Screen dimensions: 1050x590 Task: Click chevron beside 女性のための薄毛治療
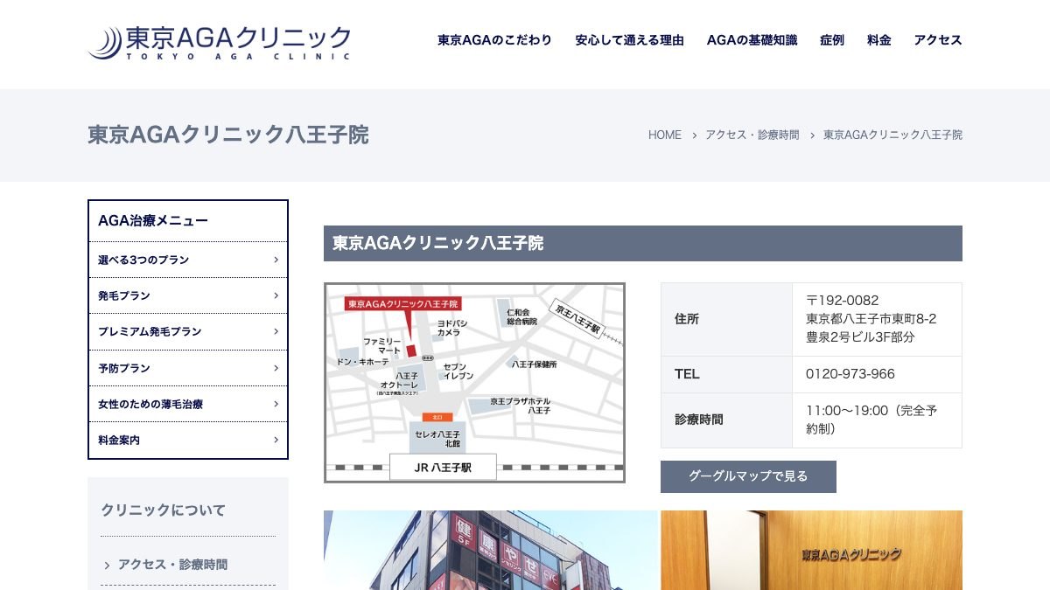pos(276,404)
